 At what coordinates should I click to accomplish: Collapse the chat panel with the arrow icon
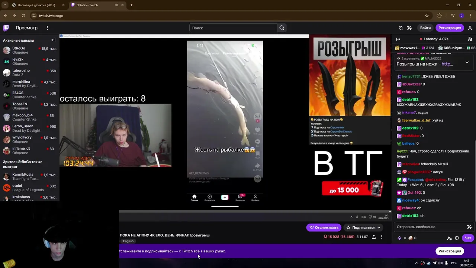pyautogui.click(x=398, y=39)
